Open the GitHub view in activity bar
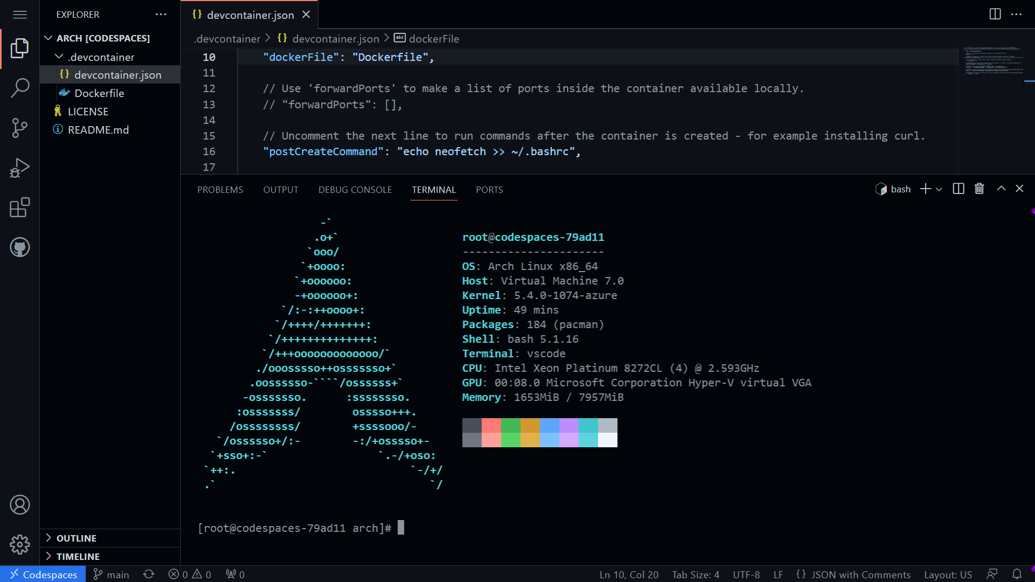Viewport: 1035px width, 582px height. pyautogui.click(x=20, y=247)
